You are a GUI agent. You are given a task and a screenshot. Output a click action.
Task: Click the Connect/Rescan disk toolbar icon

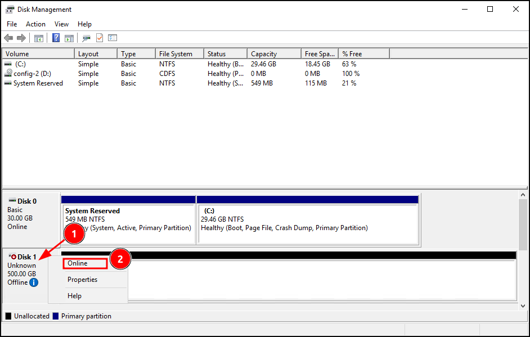pos(86,38)
